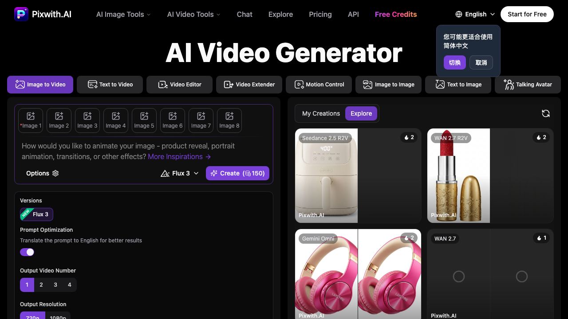The width and height of the screenshot is (568, 319).
Task: Open the Free Credits link
Action: tap(396, 14)
